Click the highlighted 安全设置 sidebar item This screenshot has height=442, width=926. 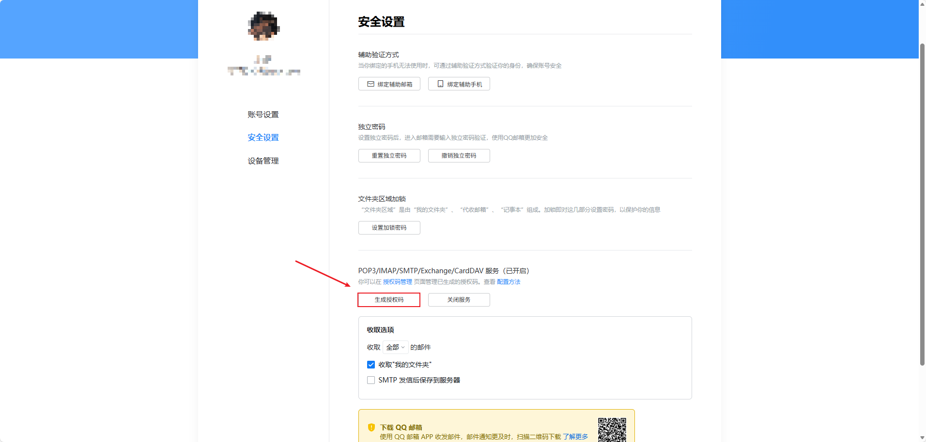[263, 137]
